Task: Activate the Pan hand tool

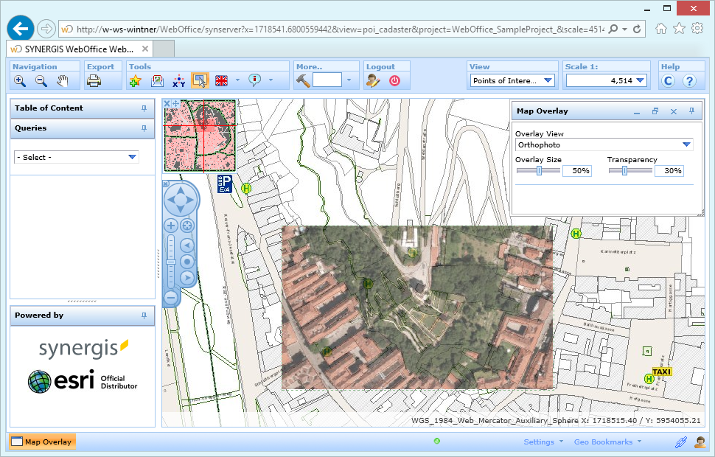Action: coord(63,80)
